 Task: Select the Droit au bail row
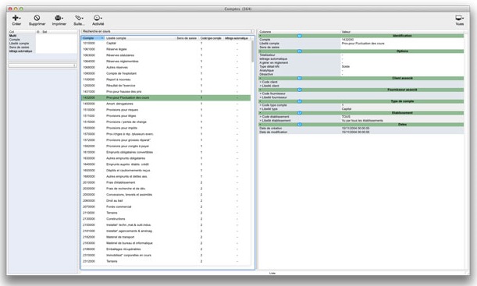166,201
